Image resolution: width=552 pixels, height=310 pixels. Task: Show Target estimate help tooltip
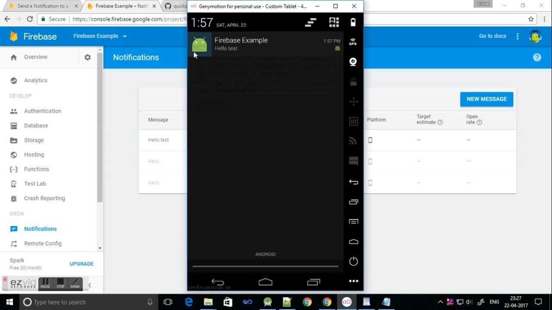(440, 122)
